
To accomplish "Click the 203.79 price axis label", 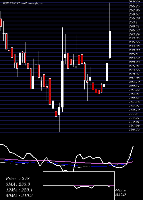I will pos(134,82).
